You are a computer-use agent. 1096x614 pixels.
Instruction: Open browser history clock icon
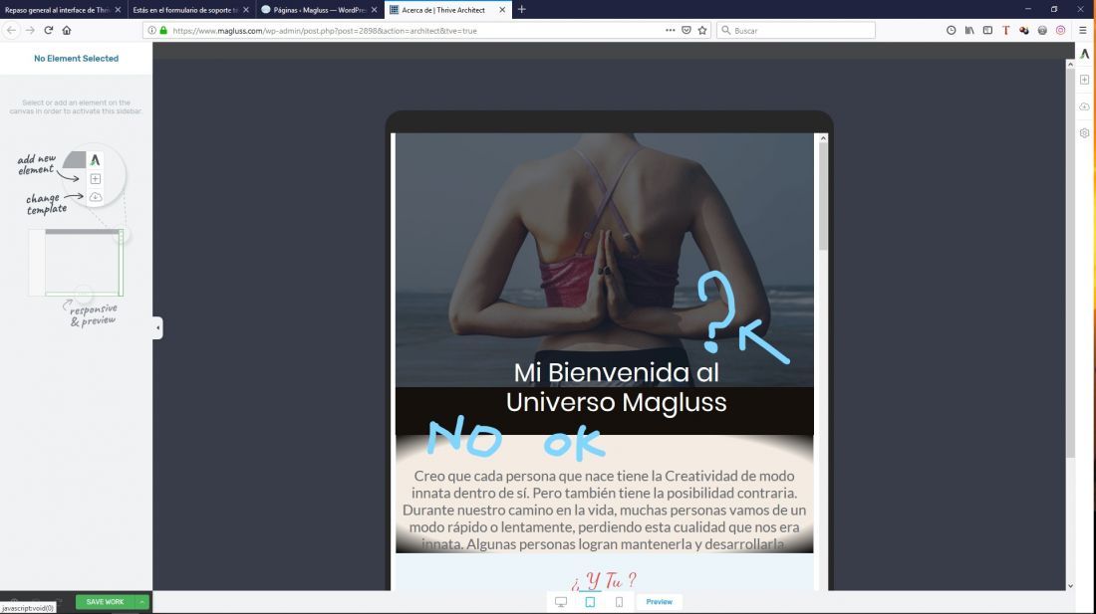pyautogui.click(x=952, y=30)
